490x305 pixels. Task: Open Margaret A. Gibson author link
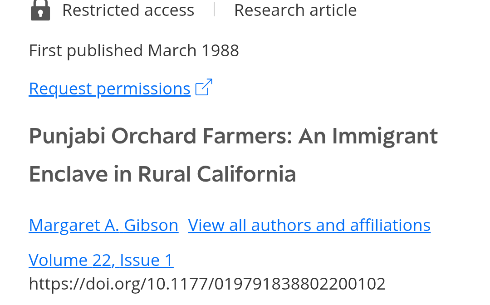click(103, 225)
